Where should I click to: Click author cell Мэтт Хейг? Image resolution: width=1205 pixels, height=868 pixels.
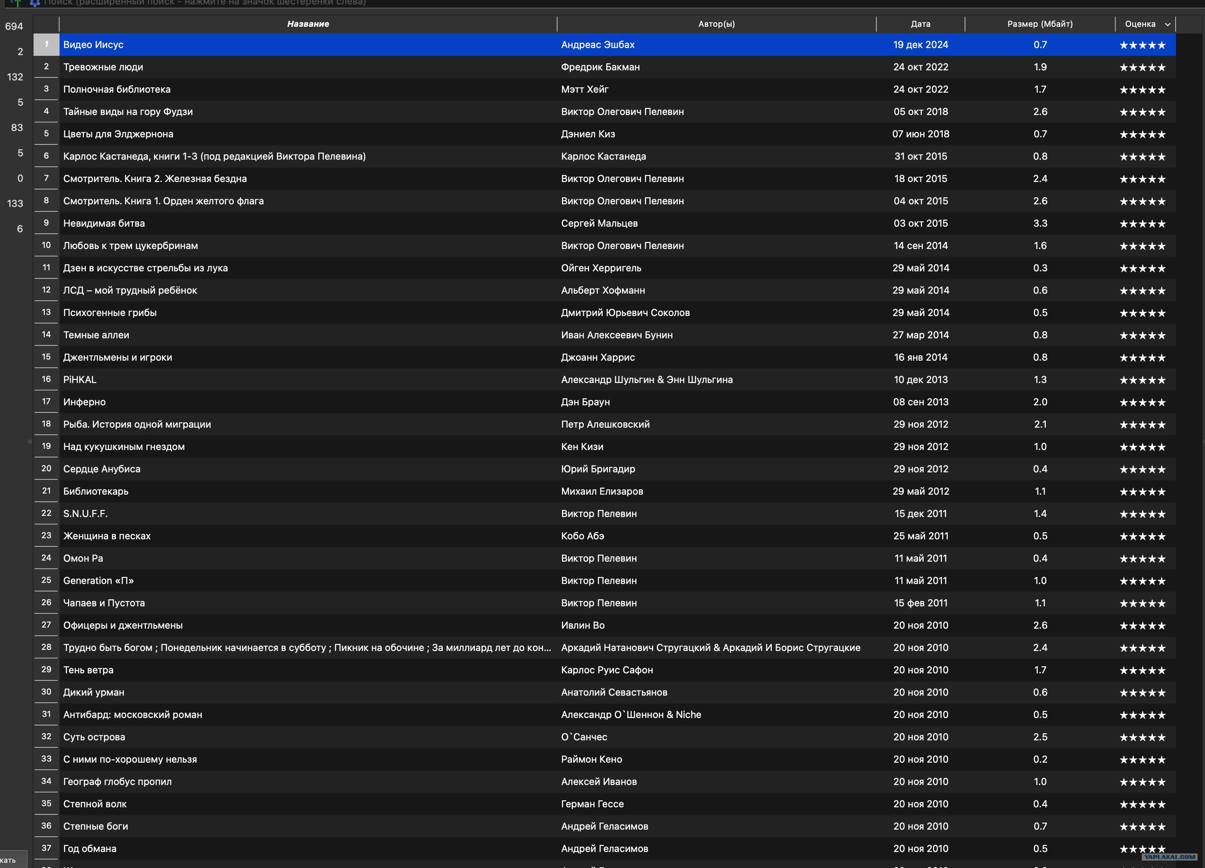tap(584, 89)
